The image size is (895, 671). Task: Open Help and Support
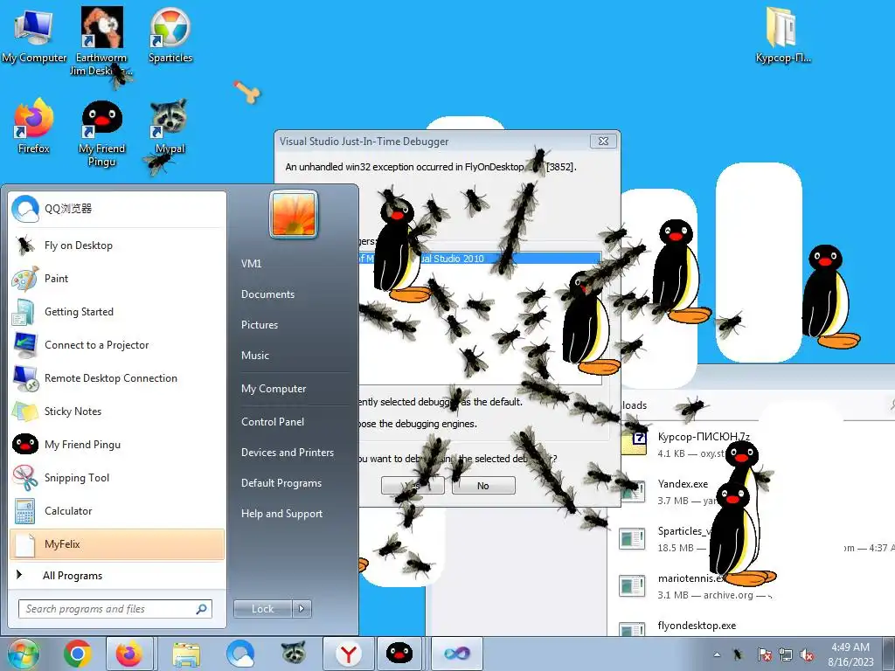pos(281,514)
